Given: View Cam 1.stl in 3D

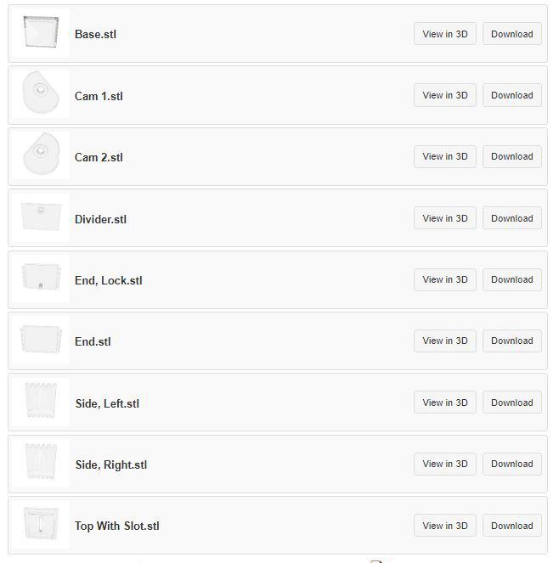Looking at the screenshot, I should click(x=445, y=95).
